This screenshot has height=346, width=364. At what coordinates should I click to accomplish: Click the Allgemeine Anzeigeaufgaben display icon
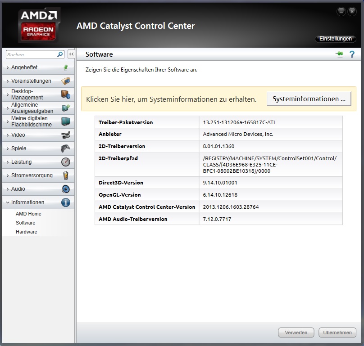click(x=66, y=108)
